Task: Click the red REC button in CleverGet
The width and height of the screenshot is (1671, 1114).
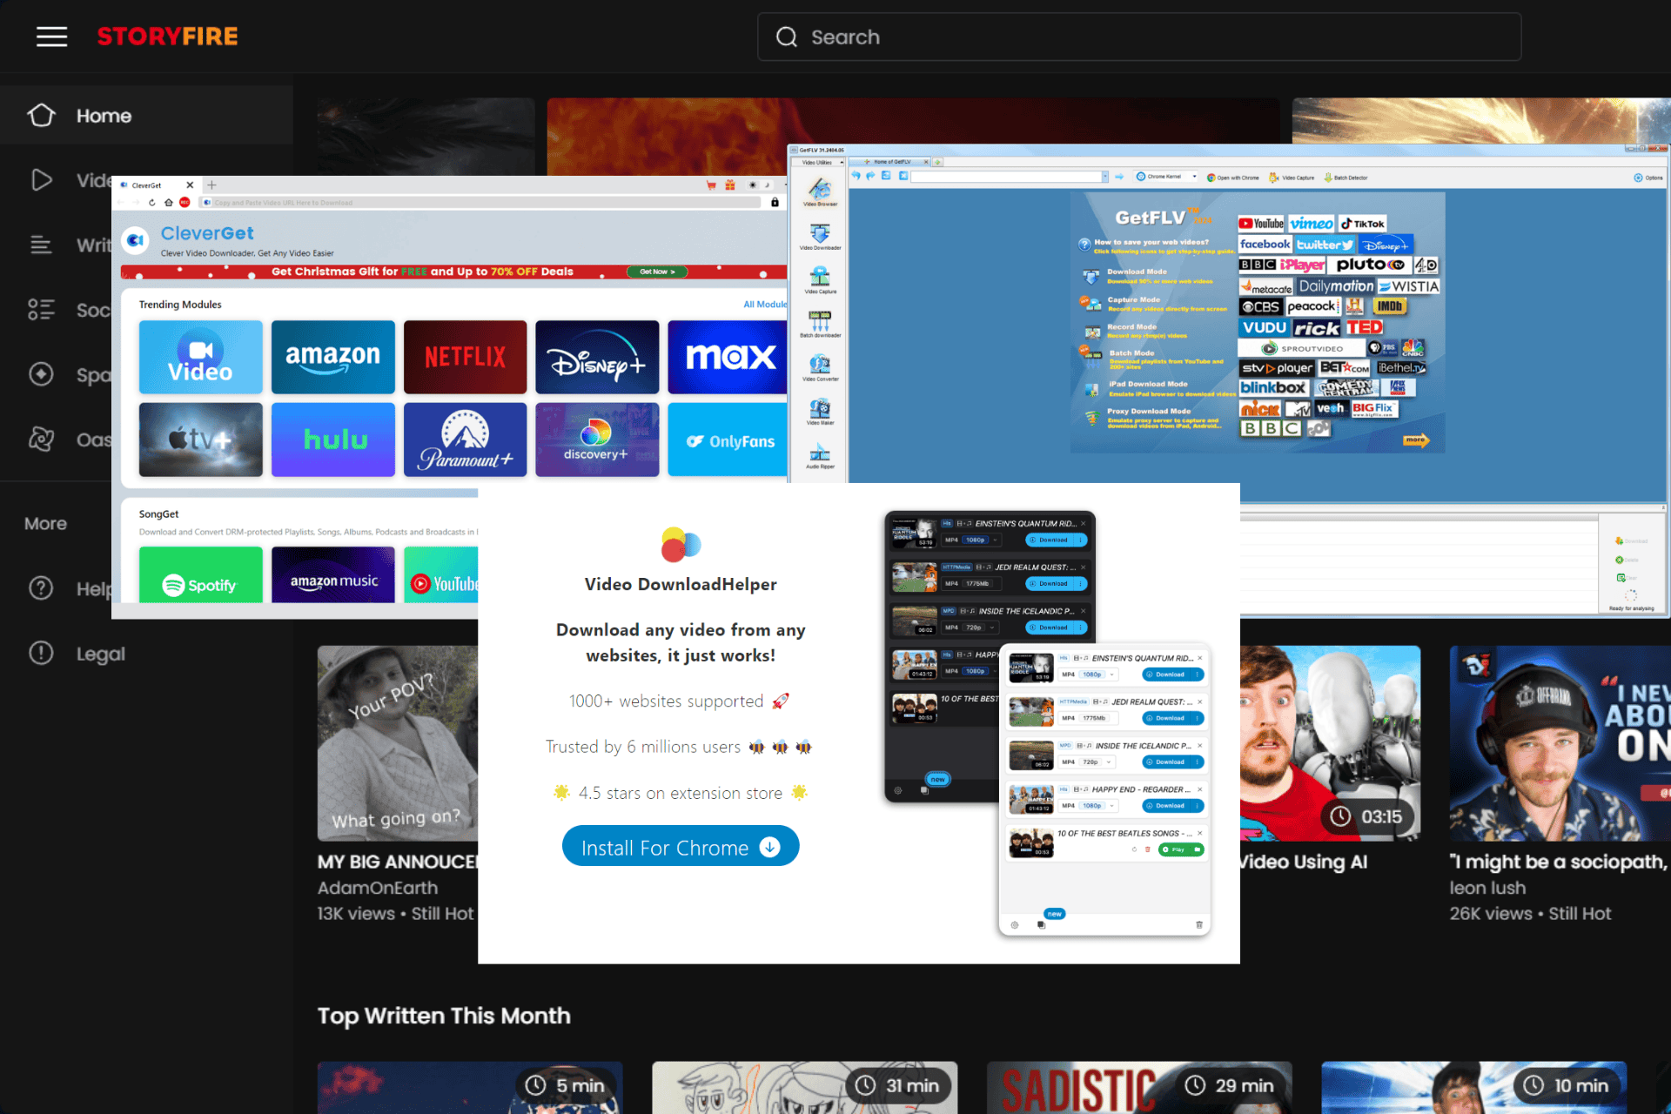Action: (x=185, y=203)
